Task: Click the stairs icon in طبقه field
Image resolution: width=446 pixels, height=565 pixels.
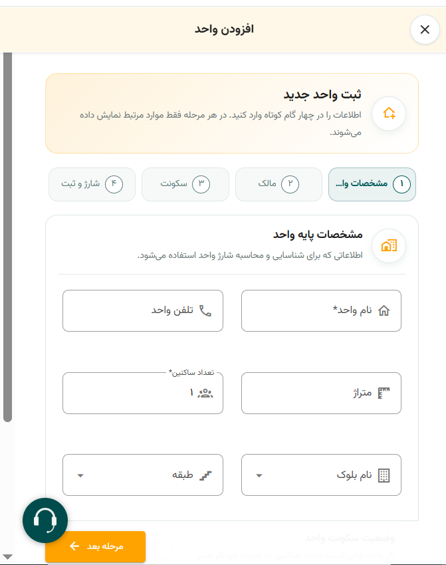Action: pos(205,475)
